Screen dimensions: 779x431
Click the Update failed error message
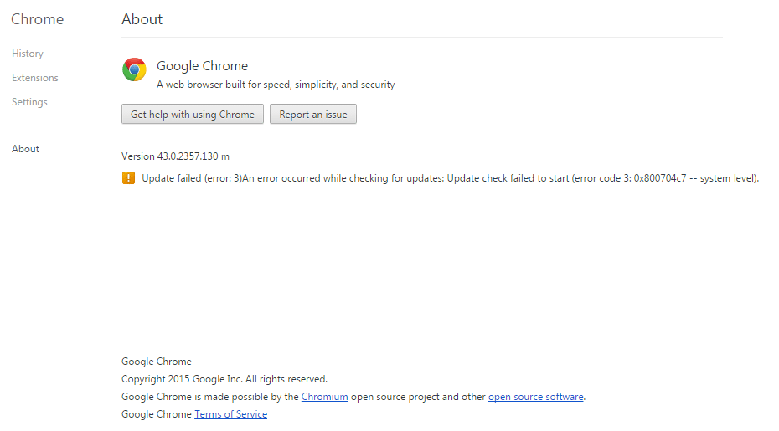pyautogui.click(x=450, y=178)
